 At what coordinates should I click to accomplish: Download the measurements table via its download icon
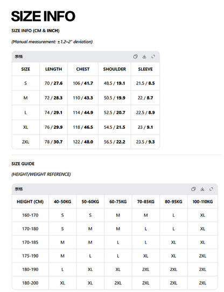(x=144, y=56)
